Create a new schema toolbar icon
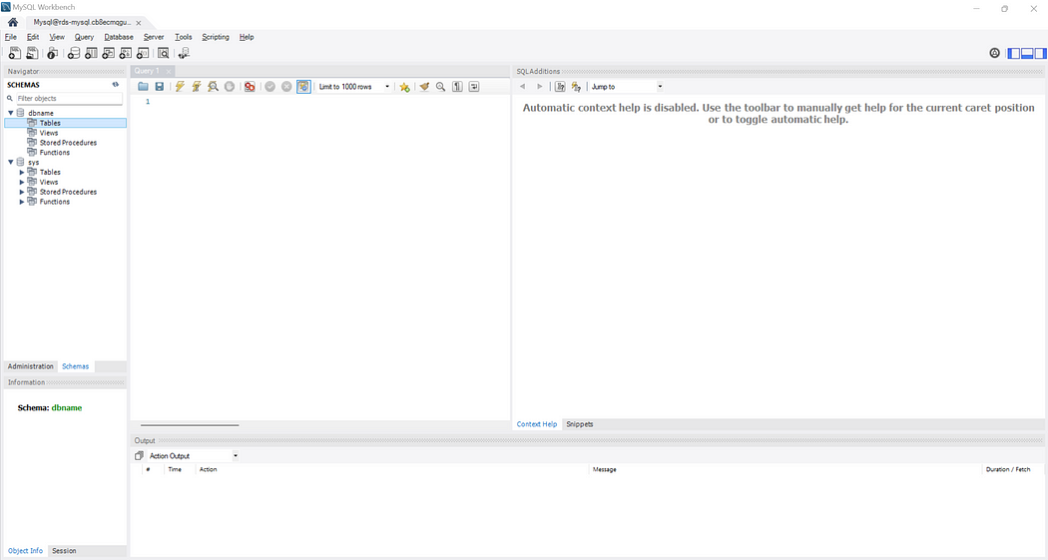 (x=74, y=54)
